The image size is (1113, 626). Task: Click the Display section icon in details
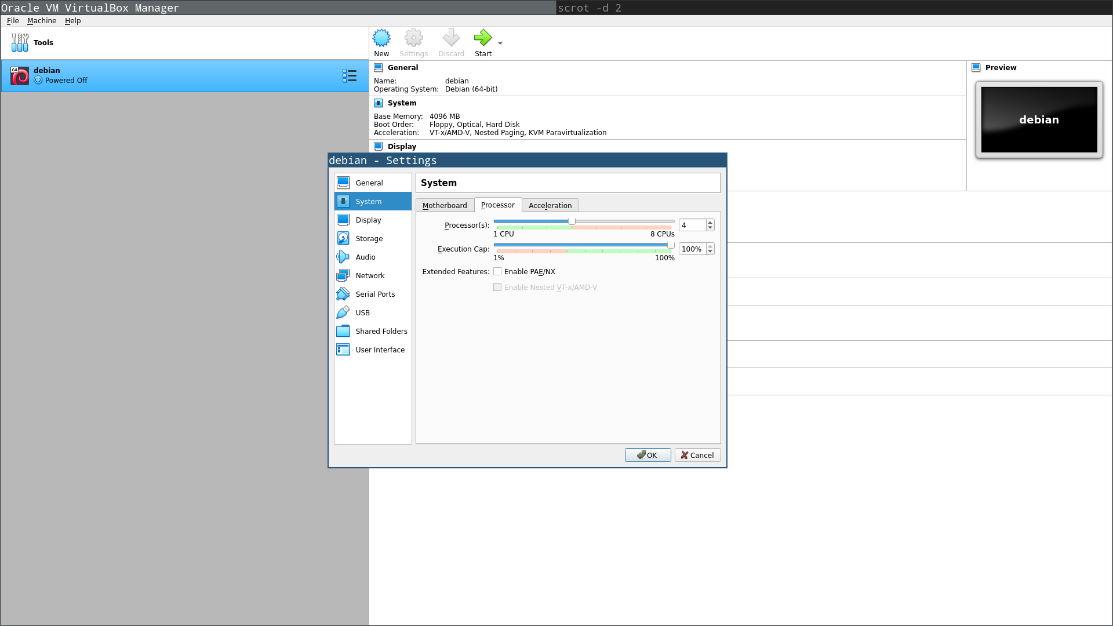pos(379,147)
